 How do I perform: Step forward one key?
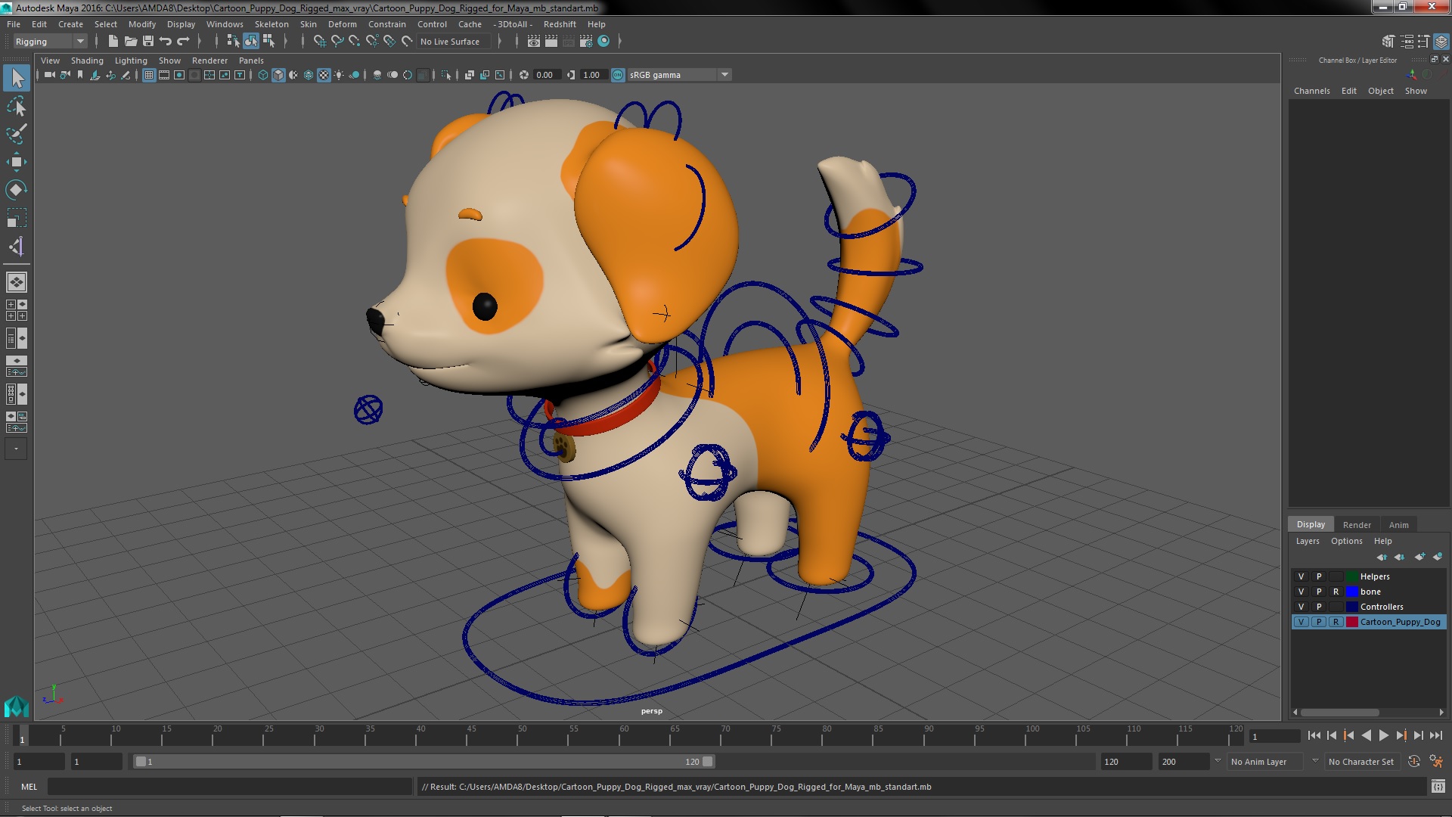coord(1401,735)
